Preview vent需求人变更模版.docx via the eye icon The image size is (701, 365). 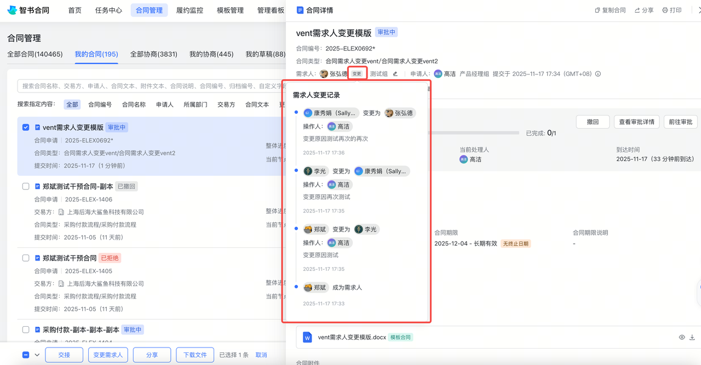pyautogui.click(x=681, y=338)
